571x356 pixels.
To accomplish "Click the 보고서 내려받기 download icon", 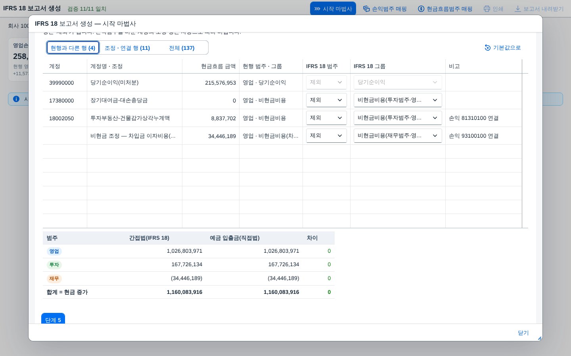I will pyautogui.click(x=518, y=9).
